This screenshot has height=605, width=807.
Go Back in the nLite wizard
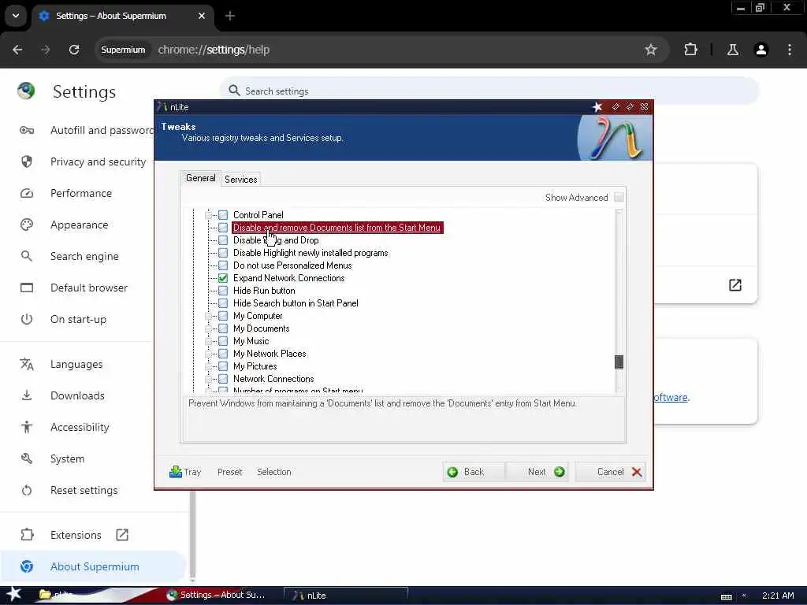point(474,472)
